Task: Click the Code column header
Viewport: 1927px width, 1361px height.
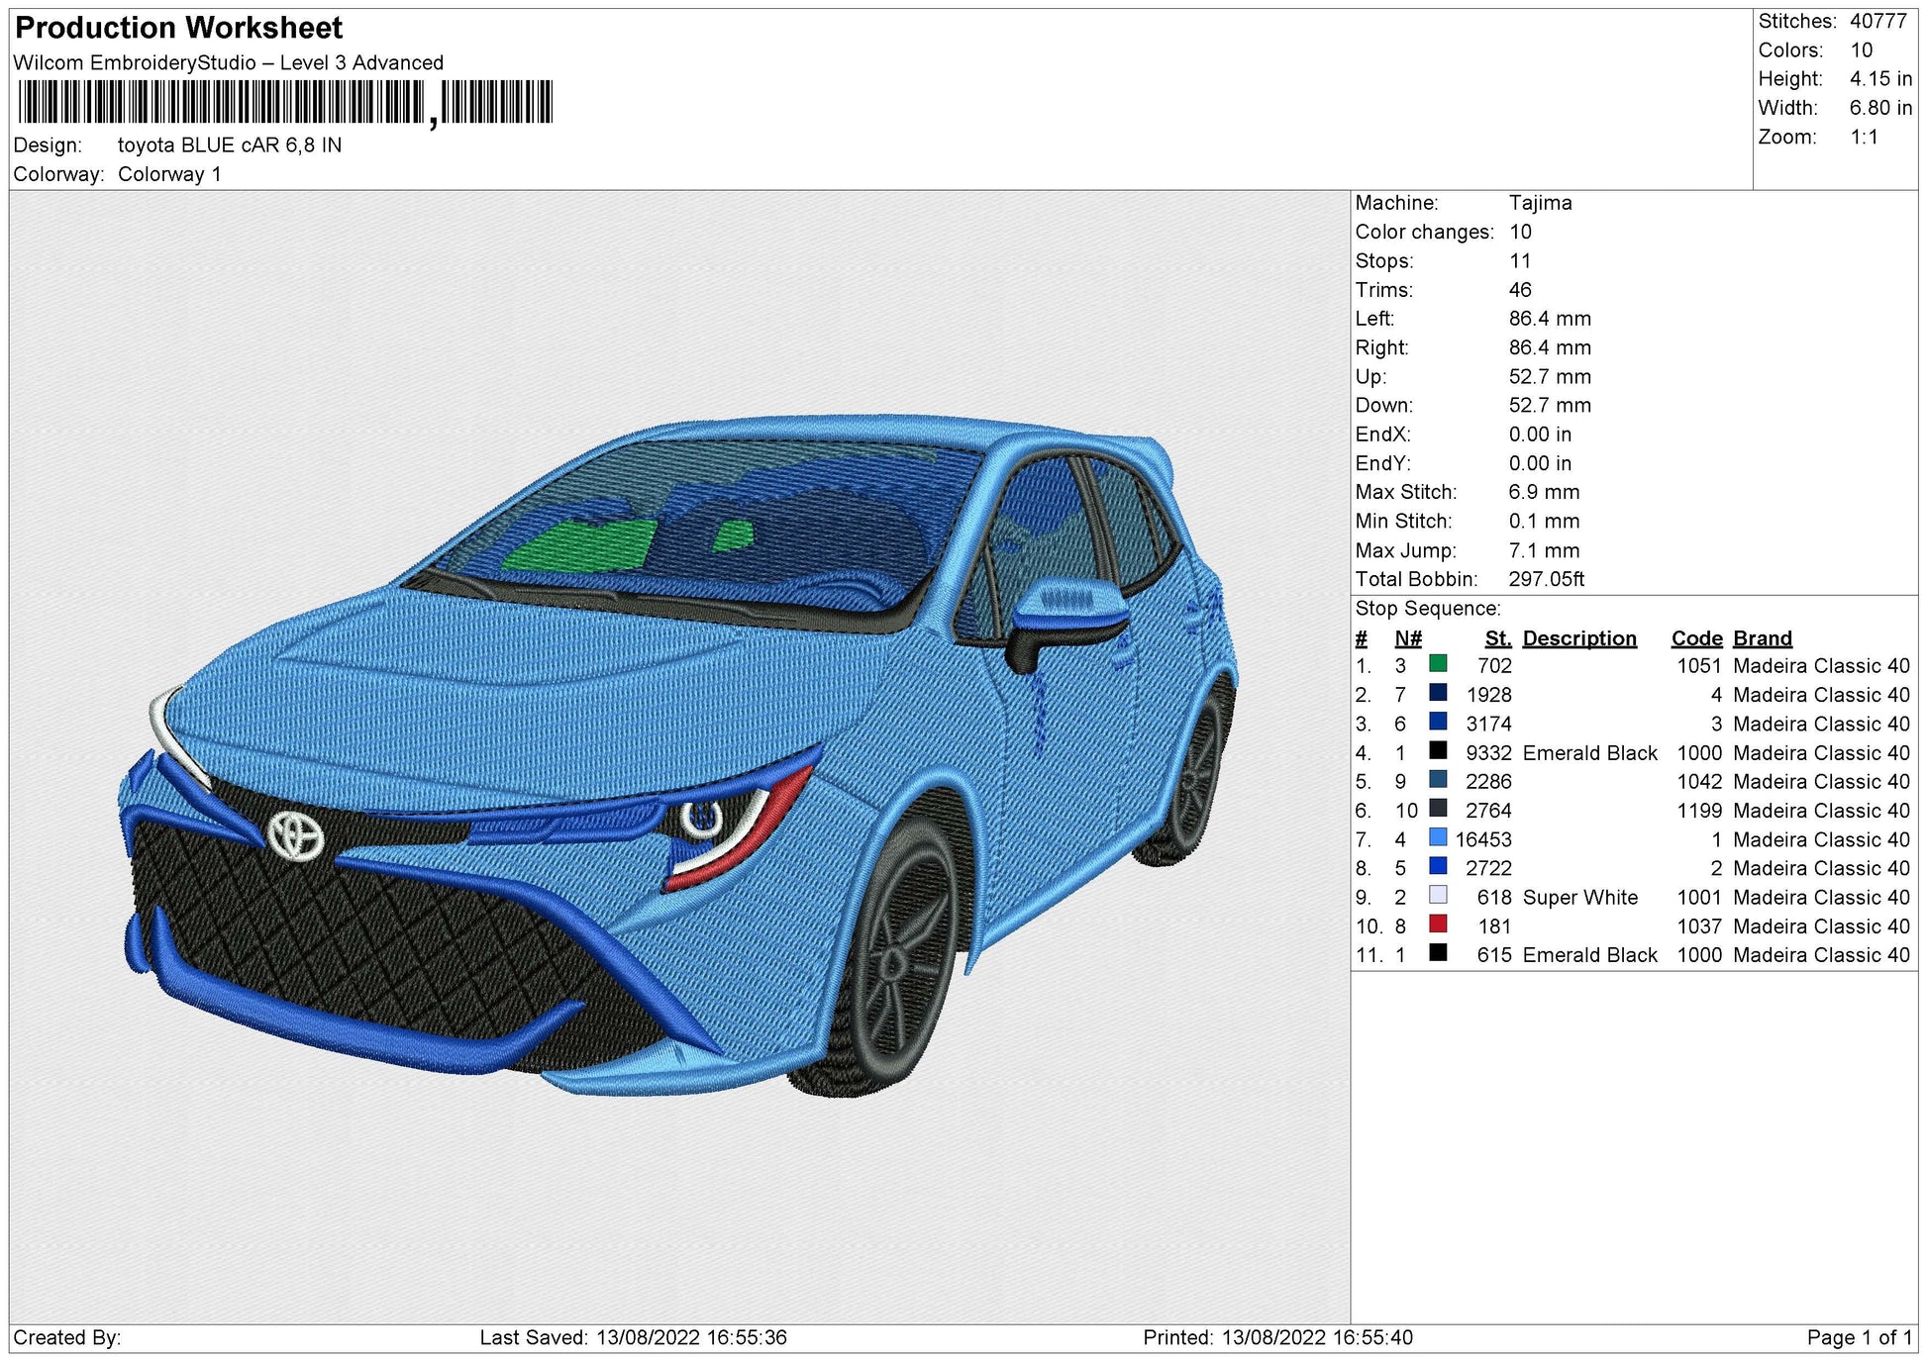Action: pos(1695,638)
